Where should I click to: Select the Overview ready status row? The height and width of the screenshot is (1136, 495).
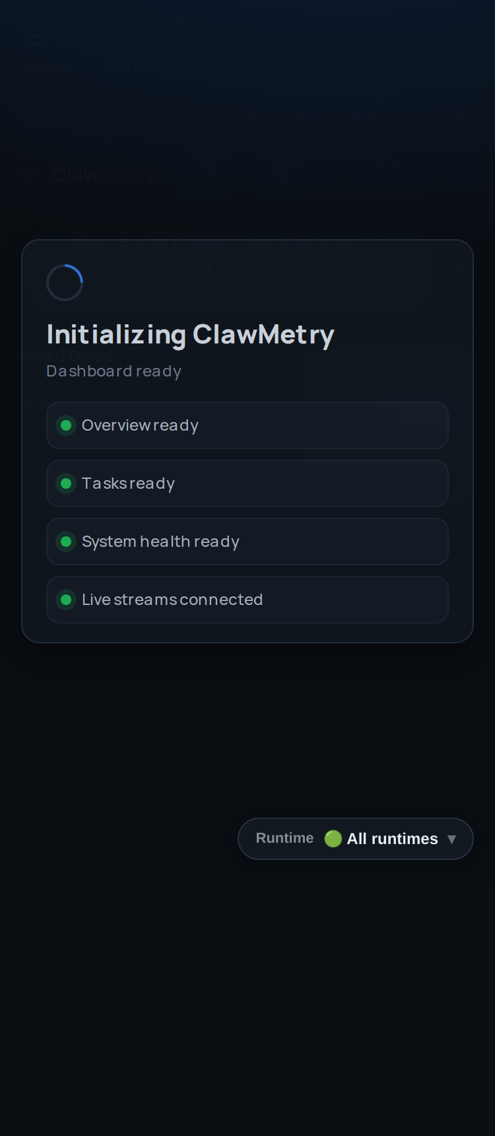click(x=247, y=425)
